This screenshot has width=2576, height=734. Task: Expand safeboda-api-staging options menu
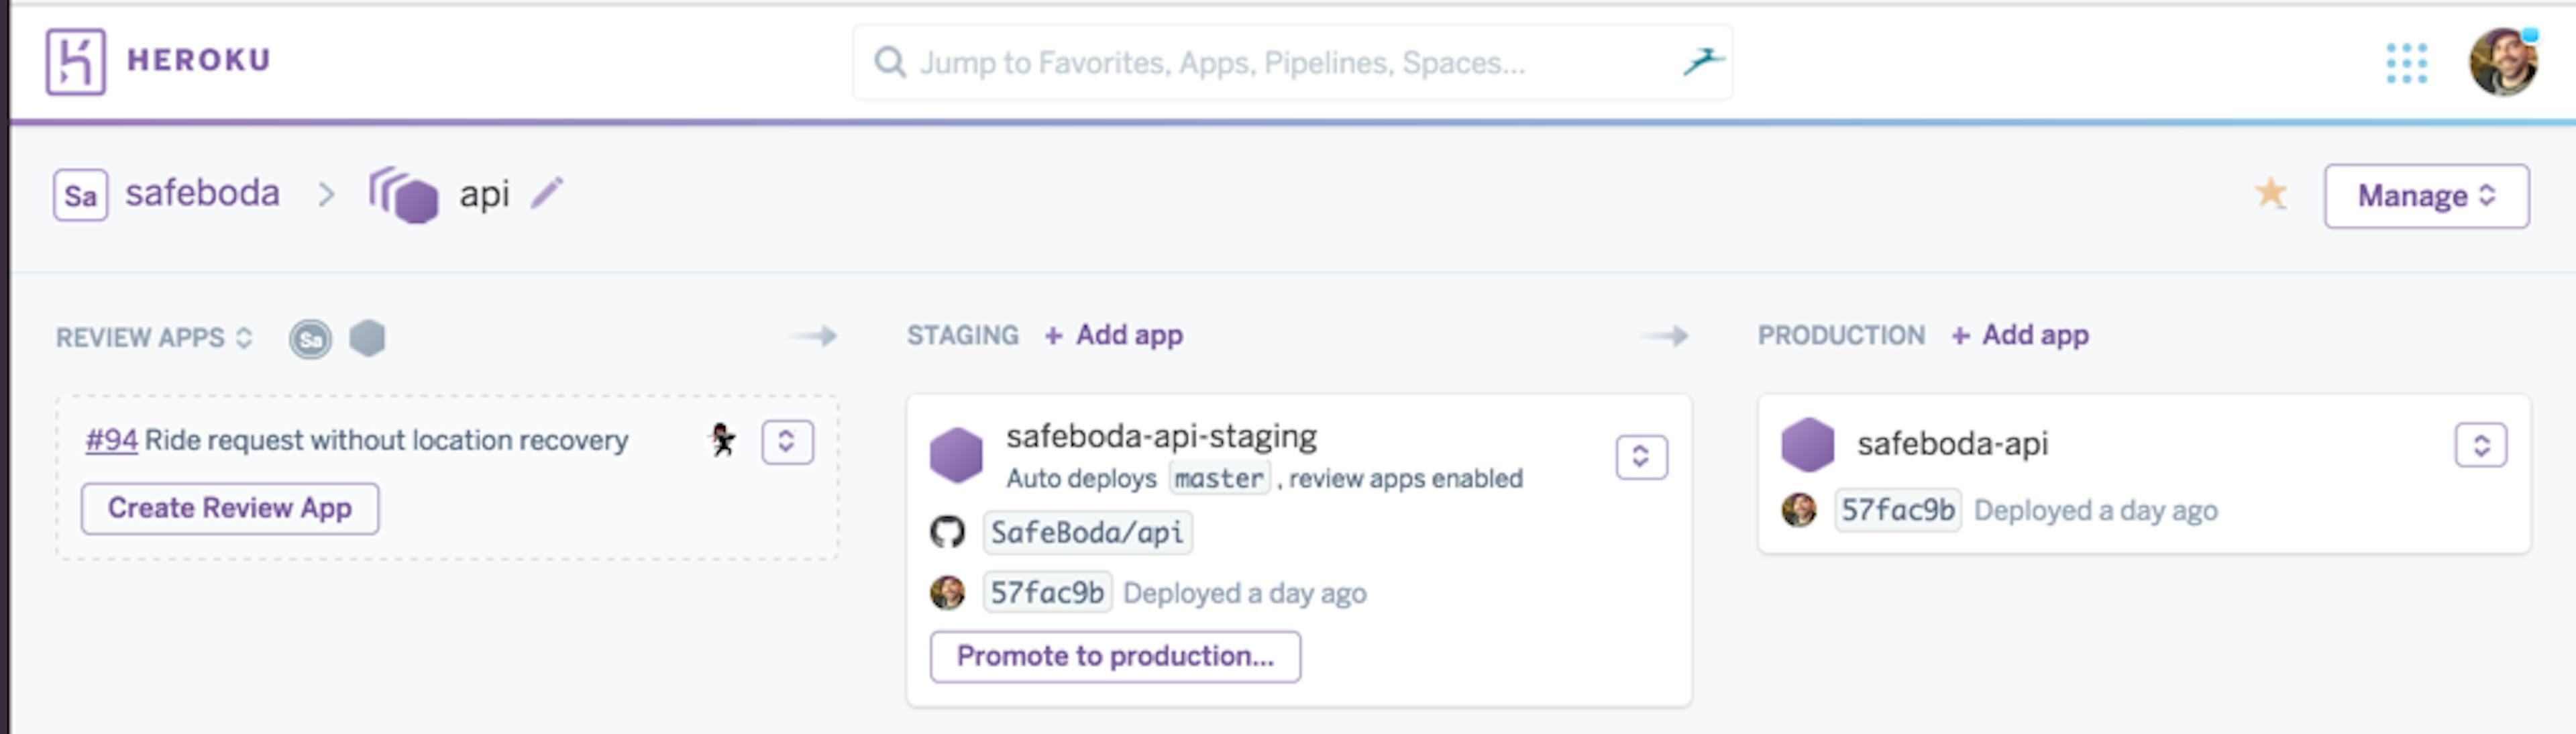1641,457
